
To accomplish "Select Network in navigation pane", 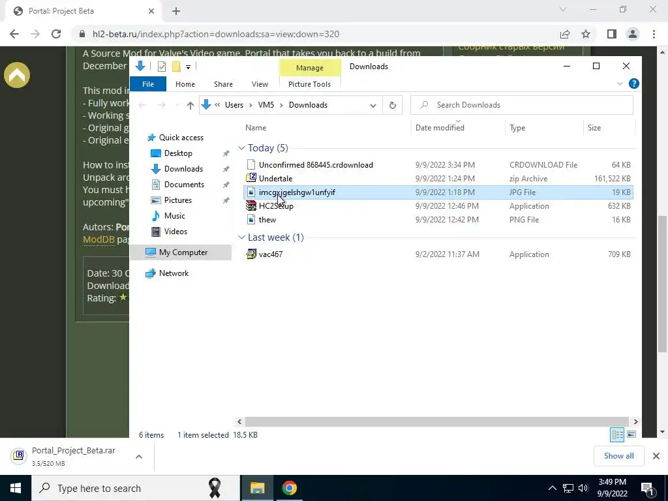I will point(174,273).
